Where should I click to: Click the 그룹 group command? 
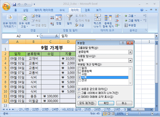pyautogui.click(x=130, y=16)
